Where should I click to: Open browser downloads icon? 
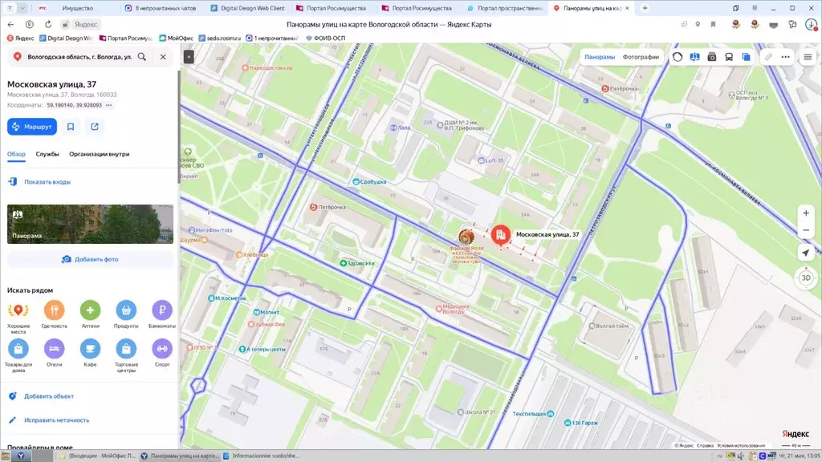tap(811, 24)
